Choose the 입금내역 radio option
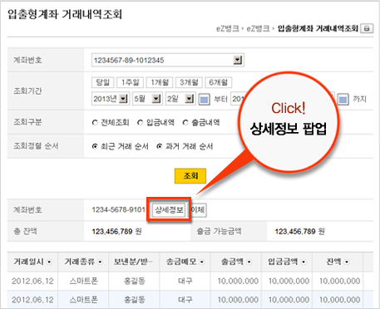This screenshot has width=380, height=309. (x=141, y=122)
